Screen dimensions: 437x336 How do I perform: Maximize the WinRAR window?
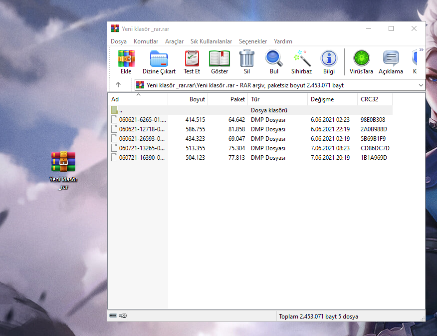pyautogui.click(x=391, y=28)
